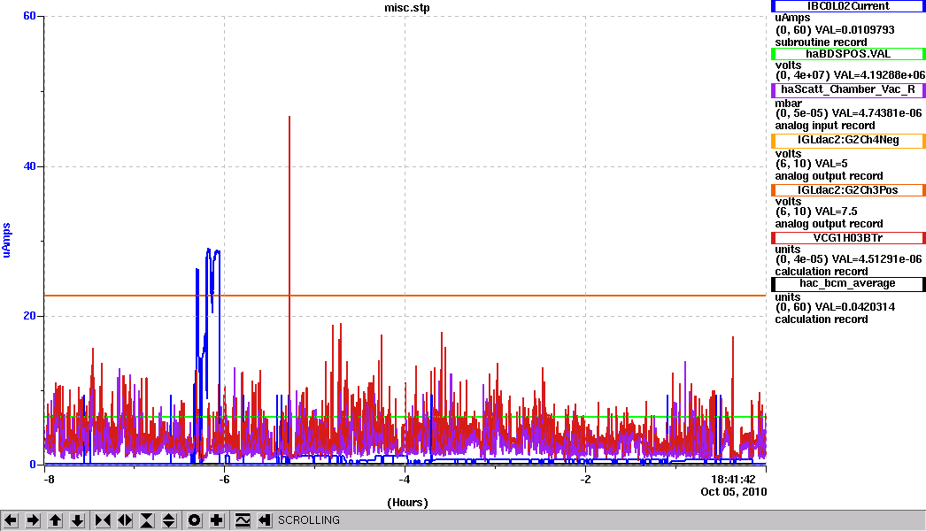Click the Y-axis tick label 60

pos(29,16)
